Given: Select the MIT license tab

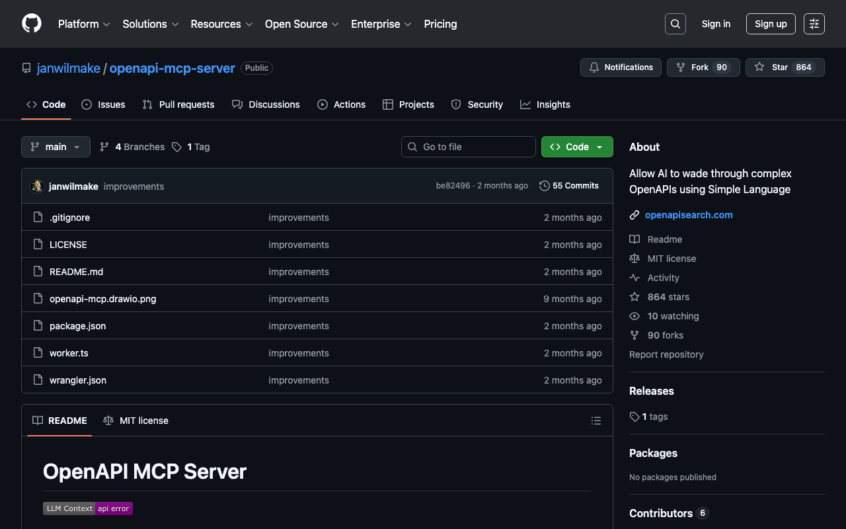Looking at the screenshot, I should 136,421.
